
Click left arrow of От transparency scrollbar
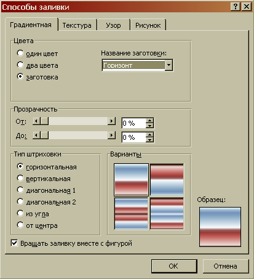36,121
